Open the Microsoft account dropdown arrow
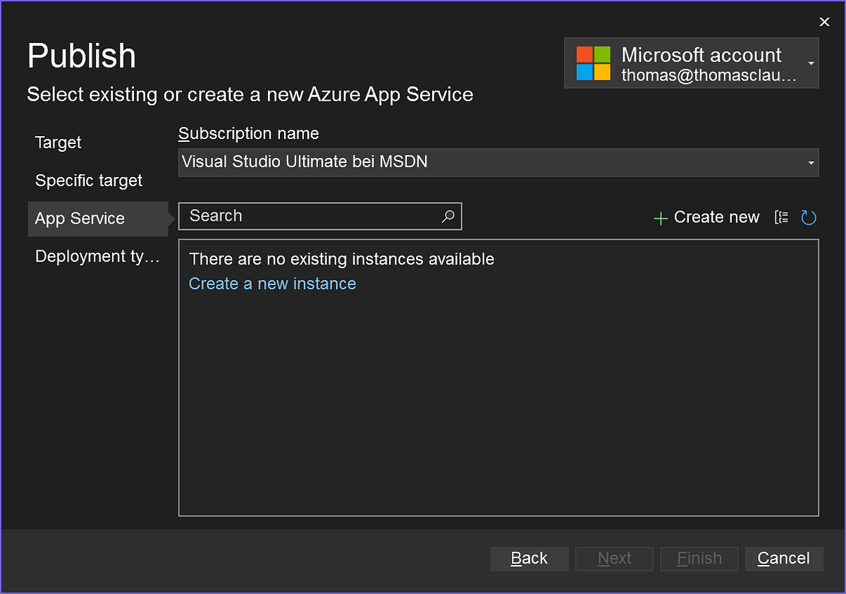Screen dimensions: 846x594 pos(811,63)
